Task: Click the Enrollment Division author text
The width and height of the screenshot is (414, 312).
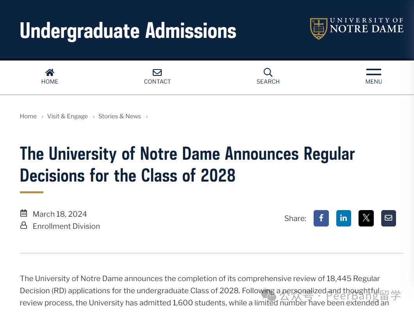Action: pyautogui.click(x=66, y=226)
